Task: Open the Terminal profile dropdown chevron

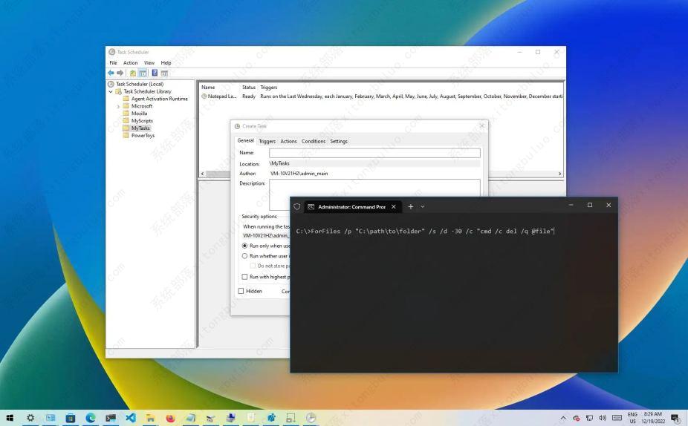Action: [423, 207]
